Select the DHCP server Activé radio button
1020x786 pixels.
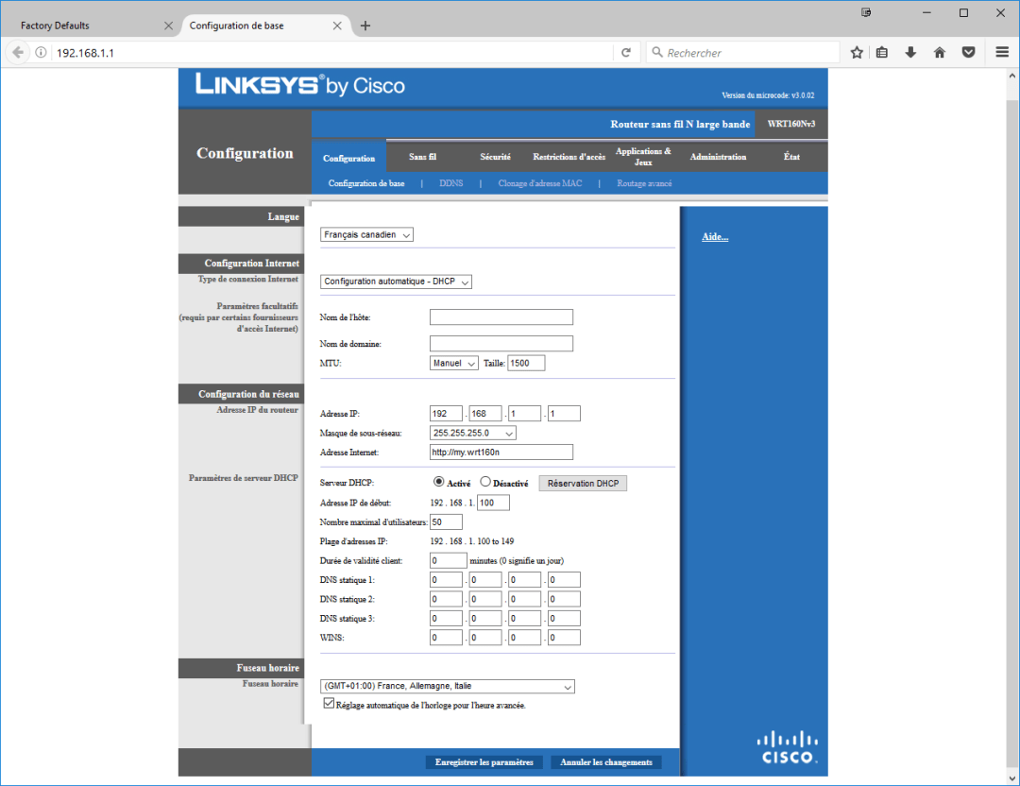(x=438, y=483)
